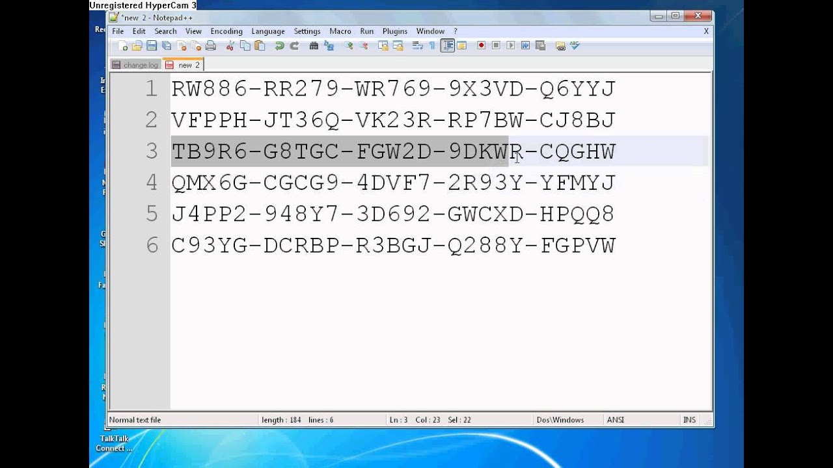Screen dimensions: 833x468
Task: Click line number 6 in margin
Action: coord(152,245)
